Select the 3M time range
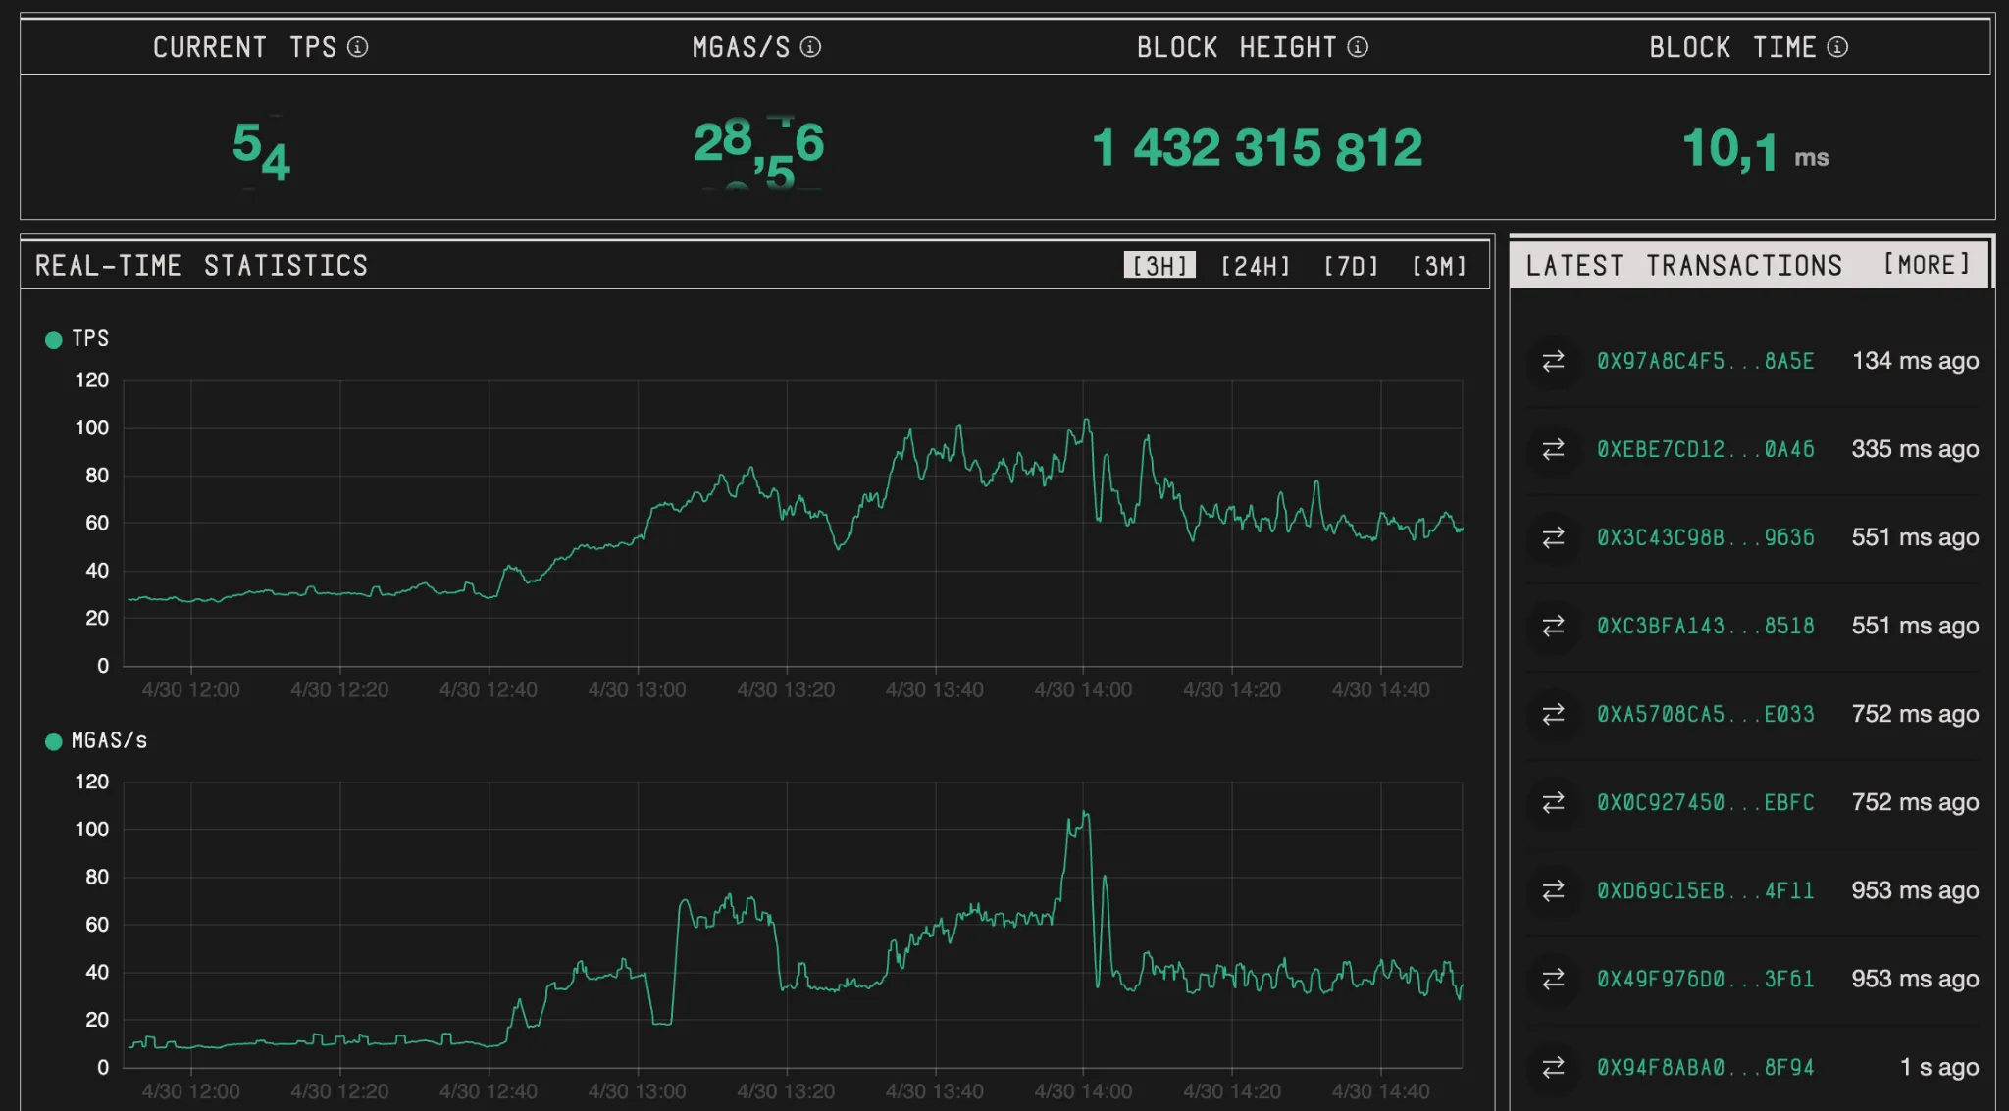2009x1111 pixels. pos(1439,266)
